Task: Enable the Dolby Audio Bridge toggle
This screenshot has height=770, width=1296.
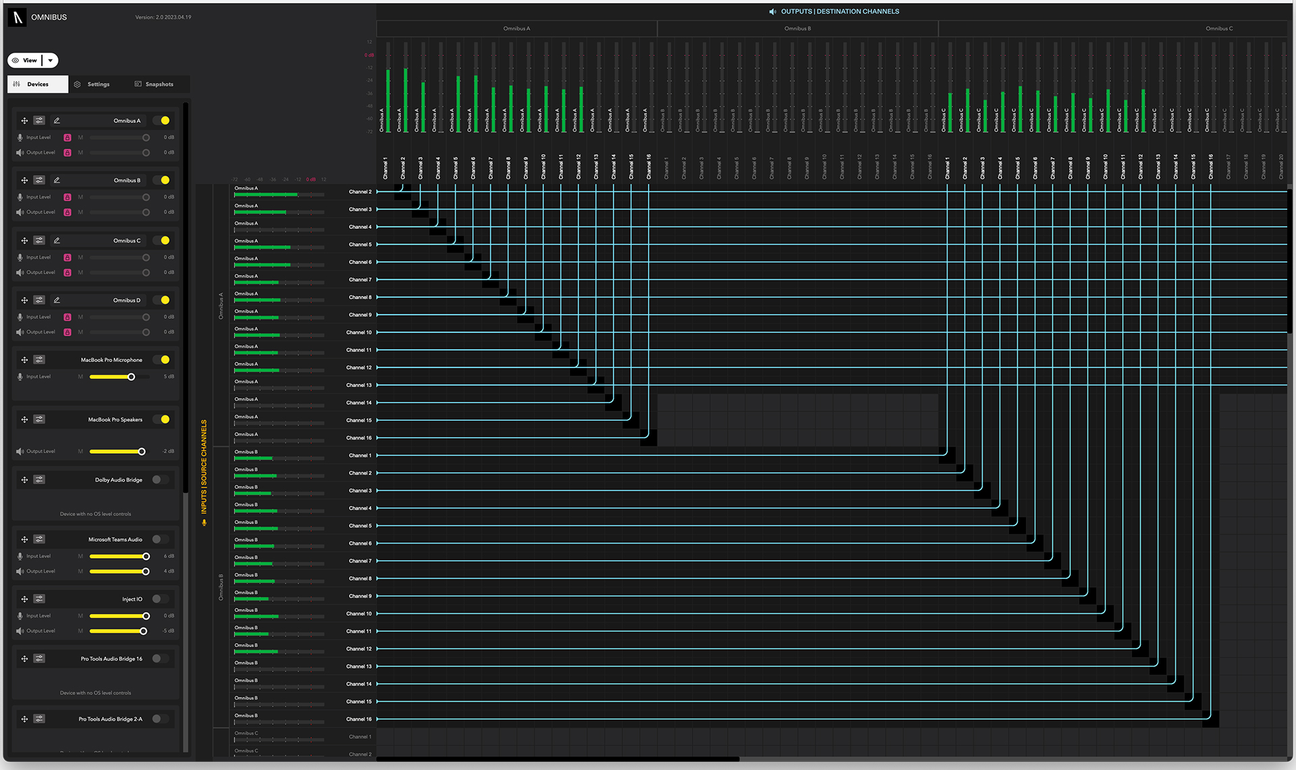Action: pos(161,480)
